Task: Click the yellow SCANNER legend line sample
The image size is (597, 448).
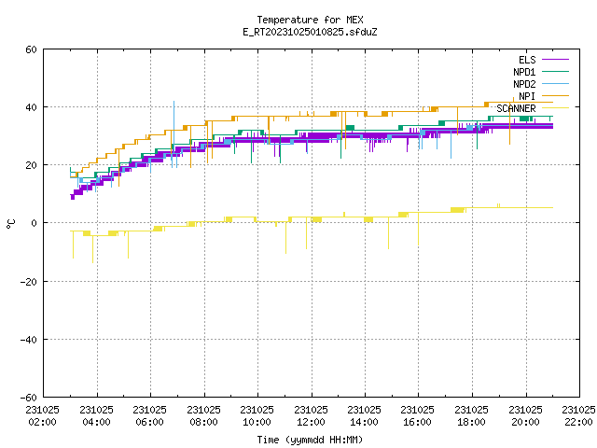Action: pyautogui.click(x=555, y=108)
